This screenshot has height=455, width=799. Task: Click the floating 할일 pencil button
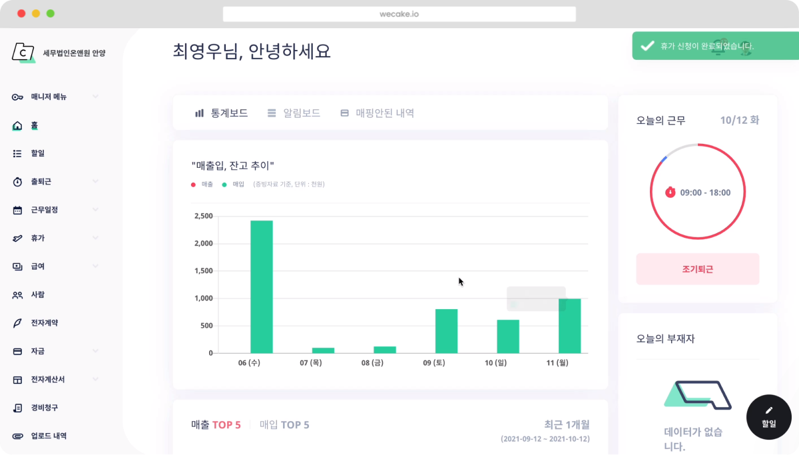click(769, 416)
